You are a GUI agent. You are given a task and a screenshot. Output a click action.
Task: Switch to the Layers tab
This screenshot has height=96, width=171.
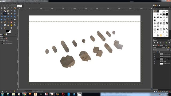pyautogui.click(x=156, y=45)
